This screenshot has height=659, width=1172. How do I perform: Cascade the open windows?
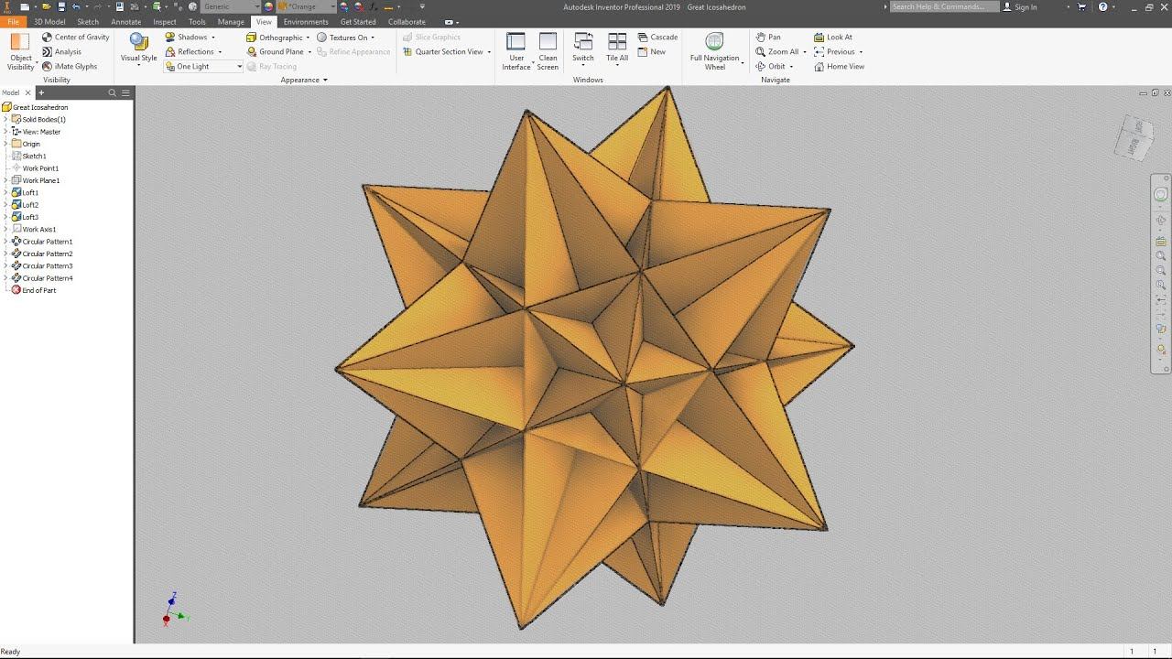(657, 38)
